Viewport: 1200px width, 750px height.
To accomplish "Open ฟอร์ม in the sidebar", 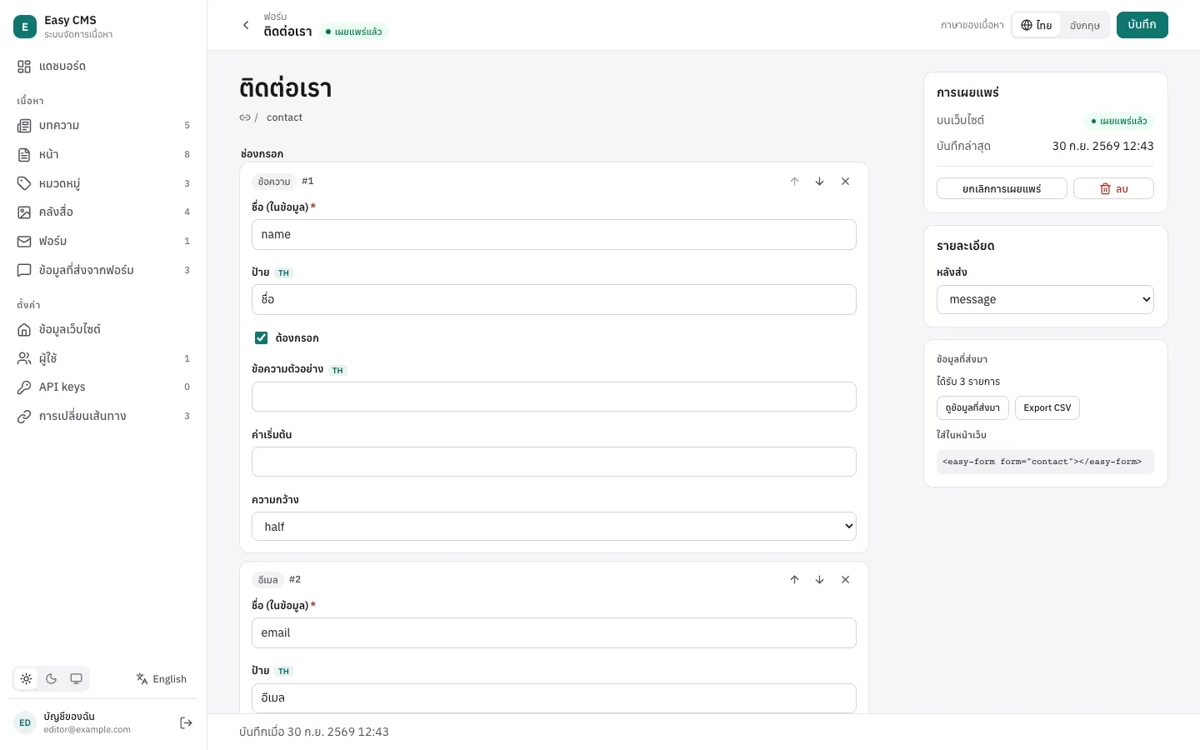I will click(x=103, y=241).
